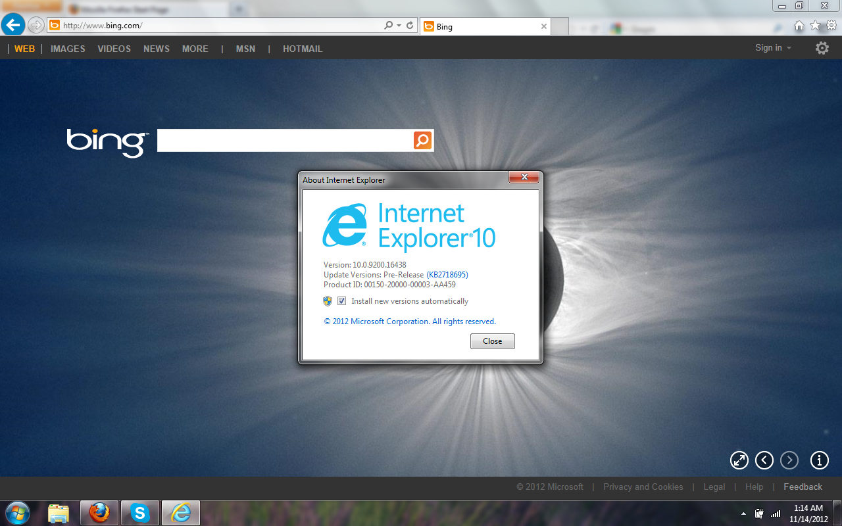Click the IE back arrow button
This screenshot has width=842, height=526.
[13, 25]
